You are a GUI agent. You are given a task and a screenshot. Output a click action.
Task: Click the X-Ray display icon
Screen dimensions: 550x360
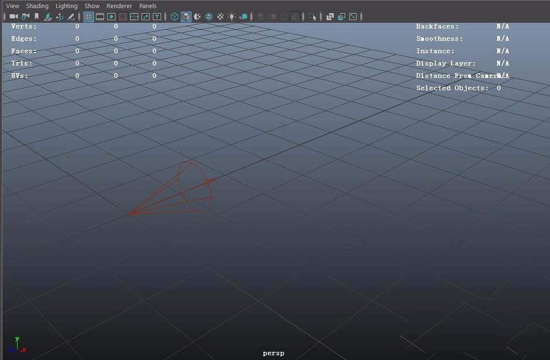tap(330, 16)
